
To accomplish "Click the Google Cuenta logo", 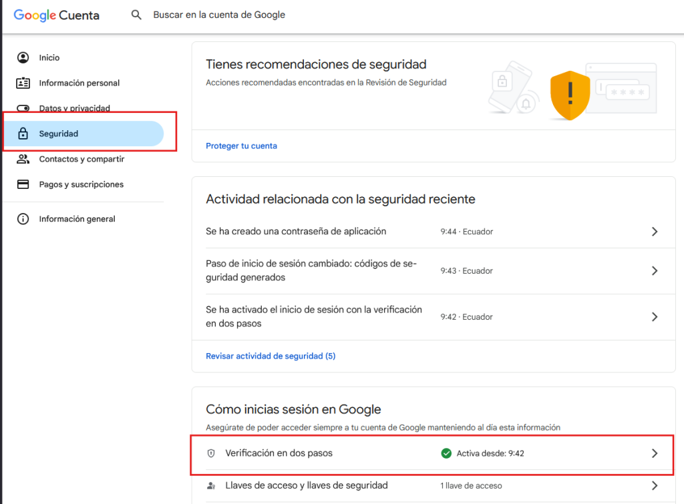I will (57, 15).
